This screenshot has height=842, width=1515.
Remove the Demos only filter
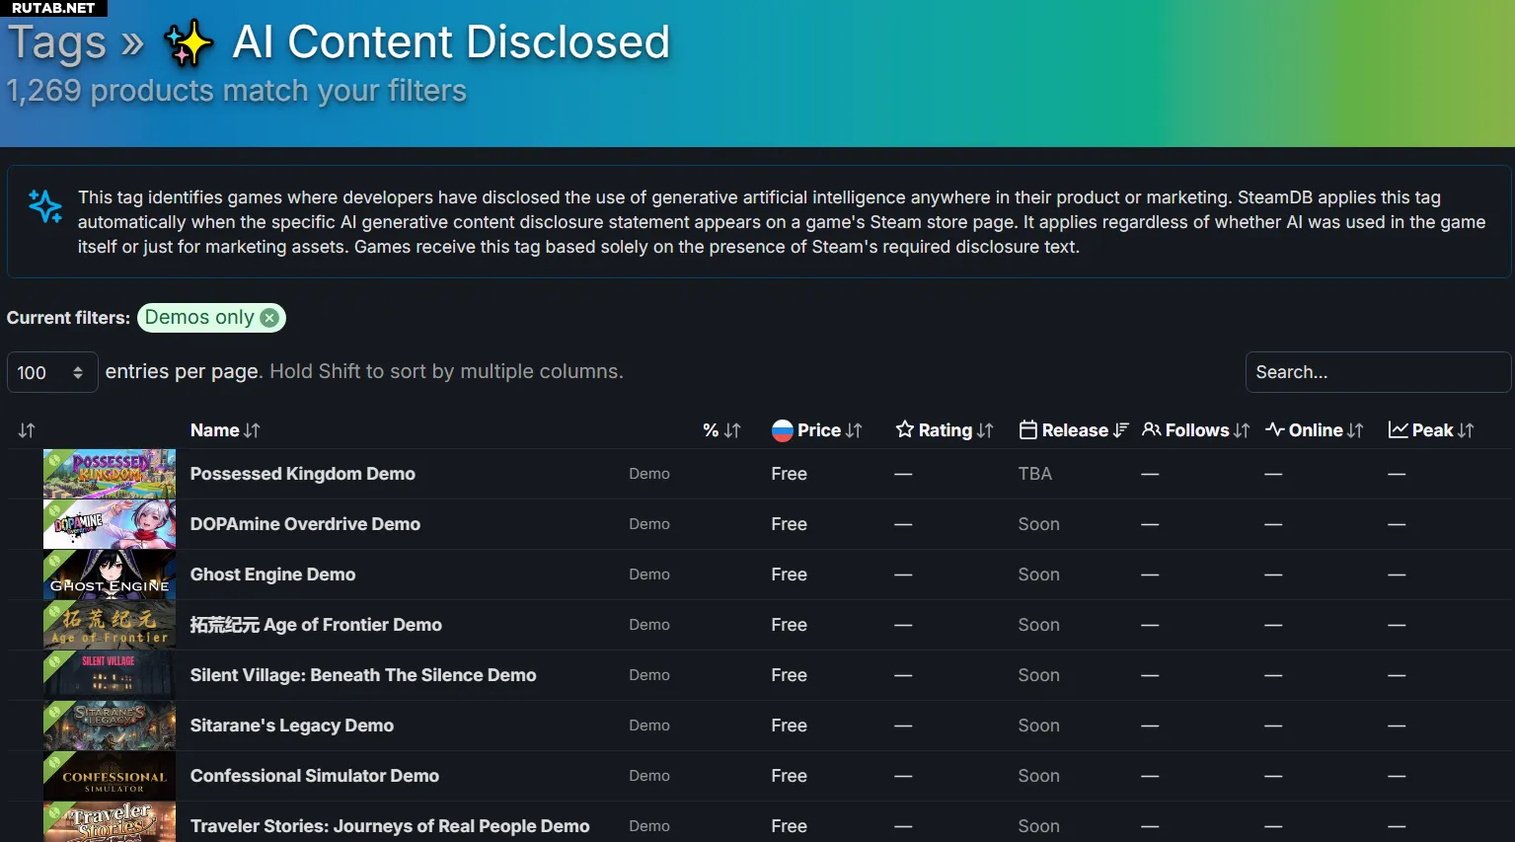[269, 318]
